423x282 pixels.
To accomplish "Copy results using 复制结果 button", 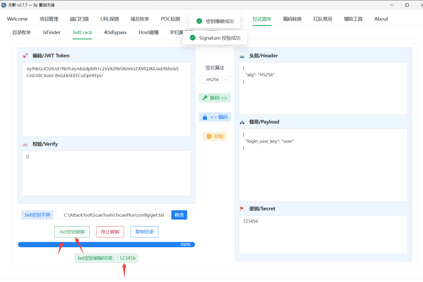I will (x=144, y=232).
